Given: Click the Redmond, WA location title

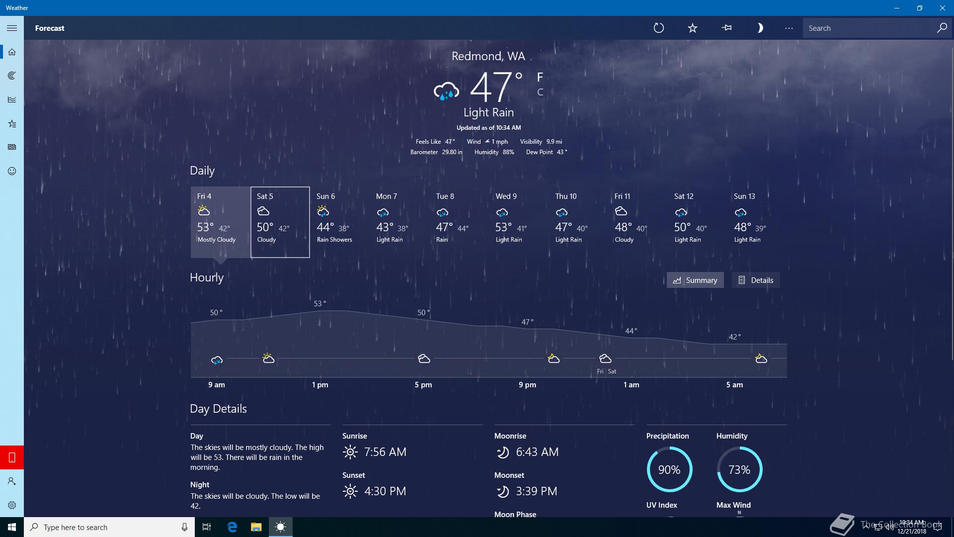Looking at the screenshot, I should point(488,56).
